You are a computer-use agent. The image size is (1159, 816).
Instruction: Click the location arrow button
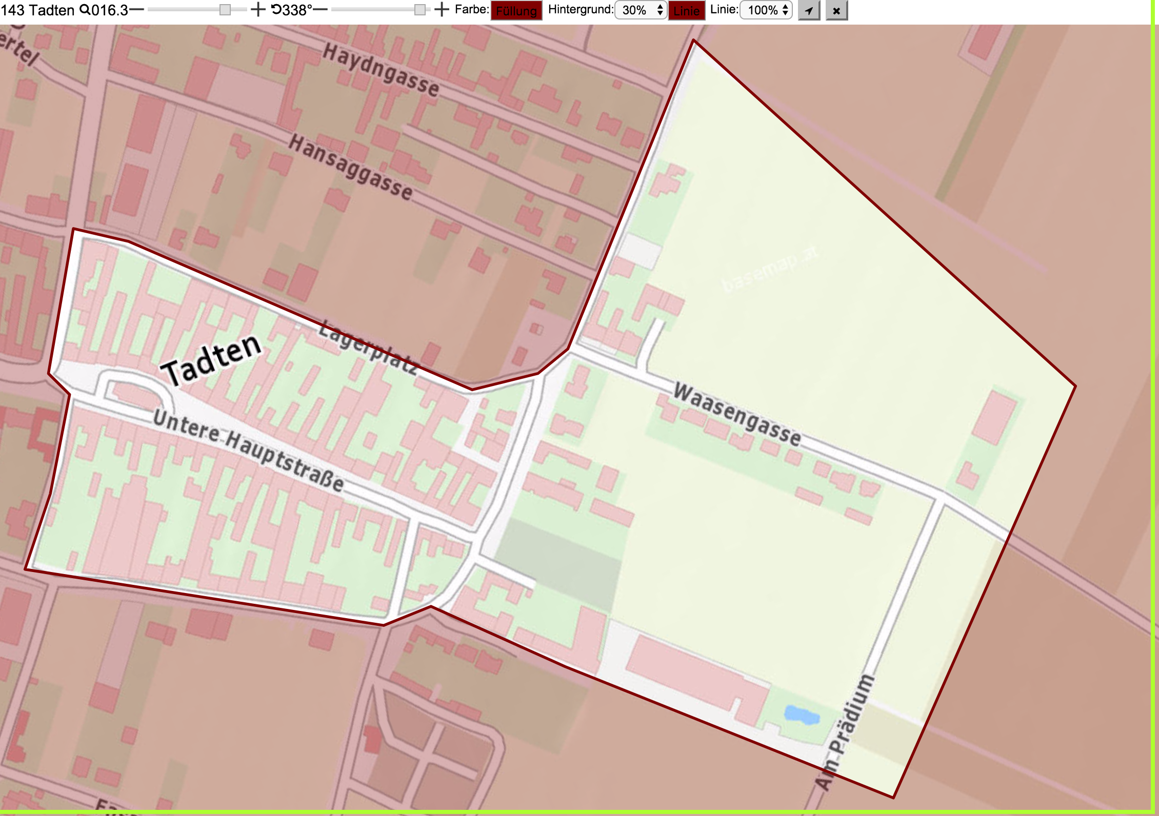(809, 10)
